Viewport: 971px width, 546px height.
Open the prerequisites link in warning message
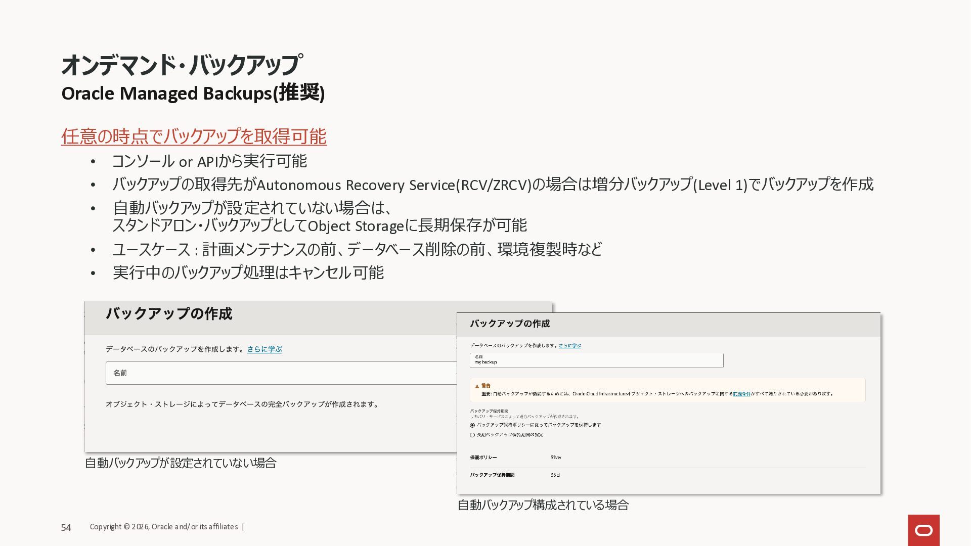[741, 393]
